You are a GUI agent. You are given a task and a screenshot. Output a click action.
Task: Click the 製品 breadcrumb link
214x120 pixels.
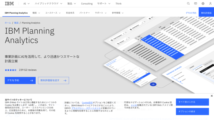[16, 23]
